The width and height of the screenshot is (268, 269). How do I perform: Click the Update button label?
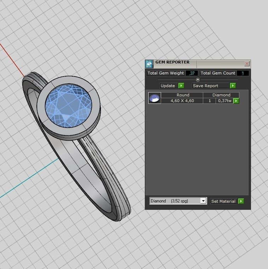pyautogui.click(x=168, y=86)
